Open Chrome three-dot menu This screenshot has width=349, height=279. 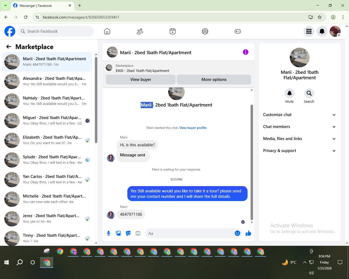point(343,17)
